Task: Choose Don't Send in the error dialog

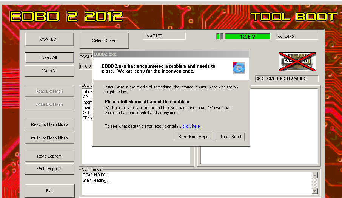Action: 231,137
